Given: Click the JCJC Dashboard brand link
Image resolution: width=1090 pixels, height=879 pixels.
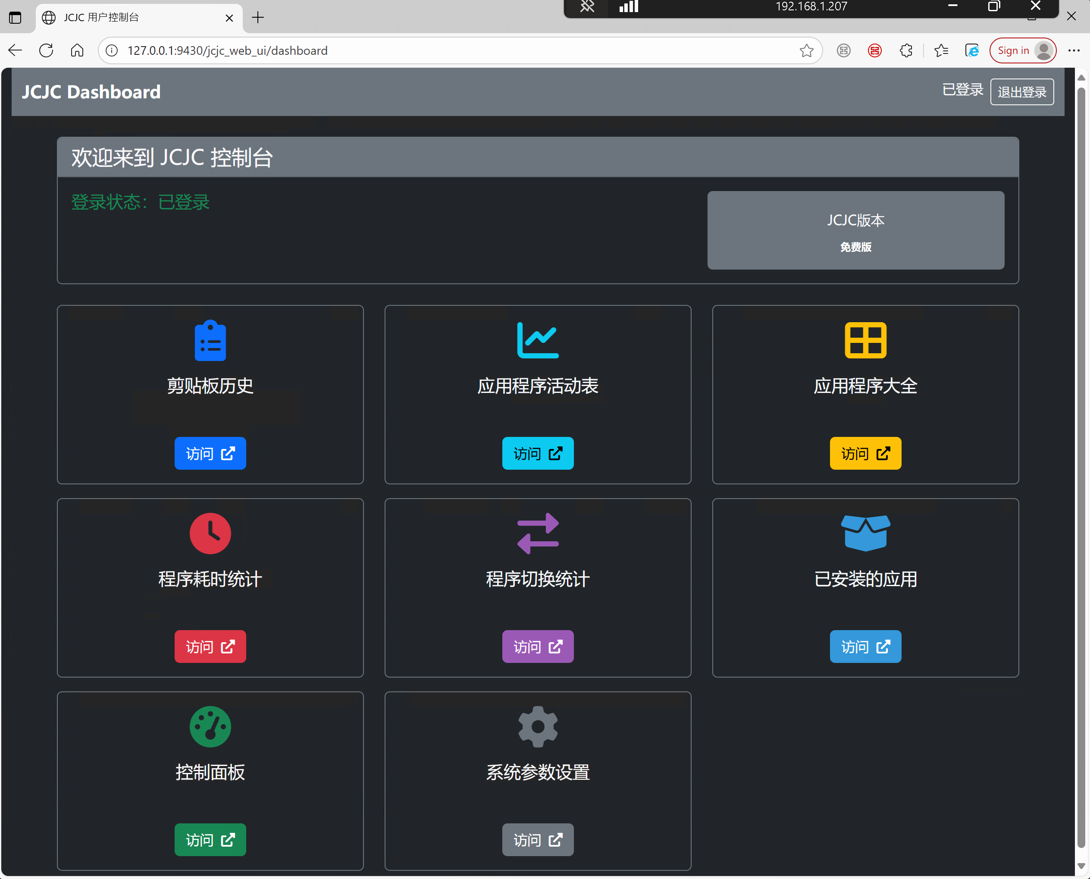Looking at the screenshot, I should click(x=91, y=92).
